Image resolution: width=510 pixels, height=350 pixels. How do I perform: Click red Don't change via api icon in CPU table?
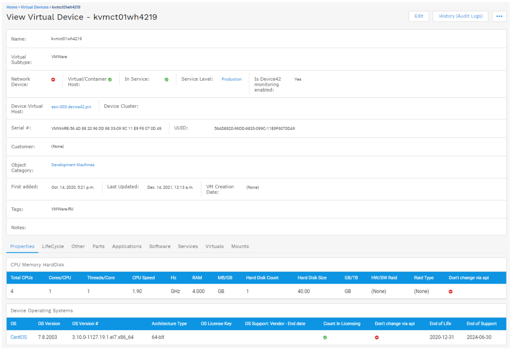pyautogui.click(x=451, y=291)
